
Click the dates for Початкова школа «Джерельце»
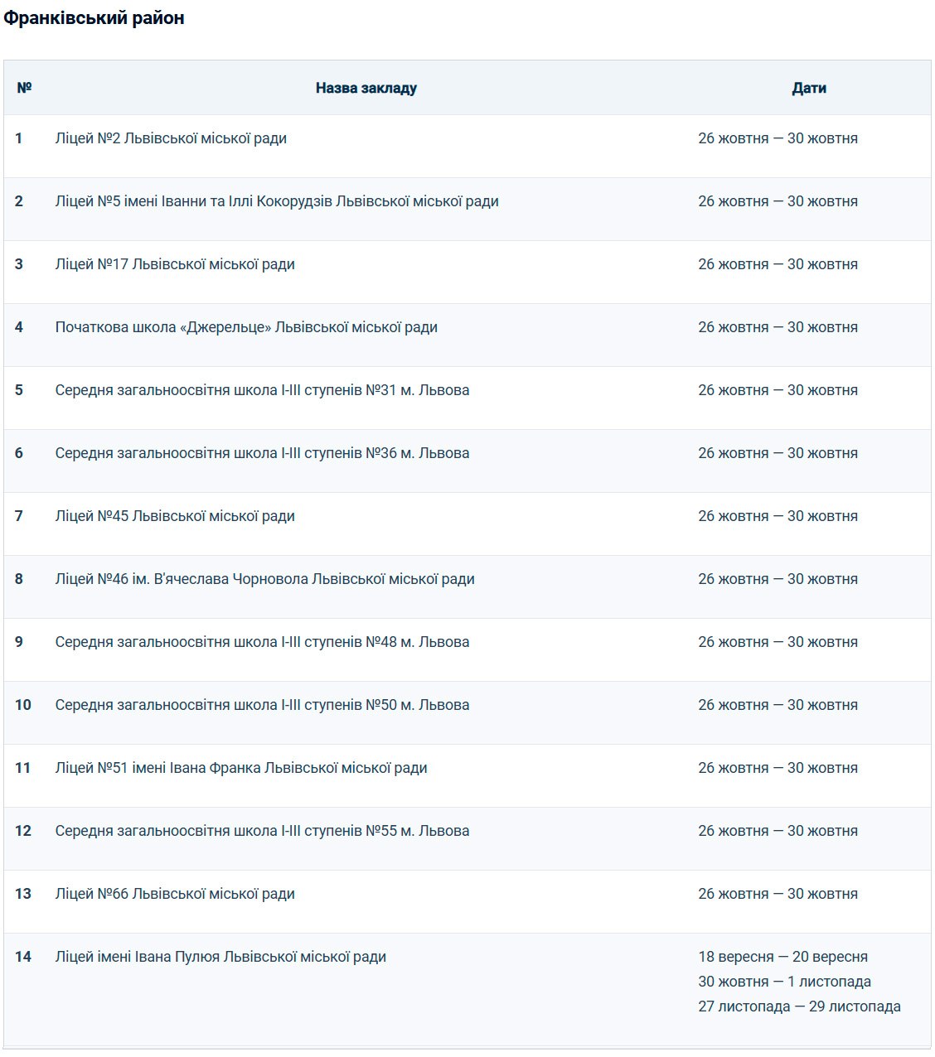(778, 327)
